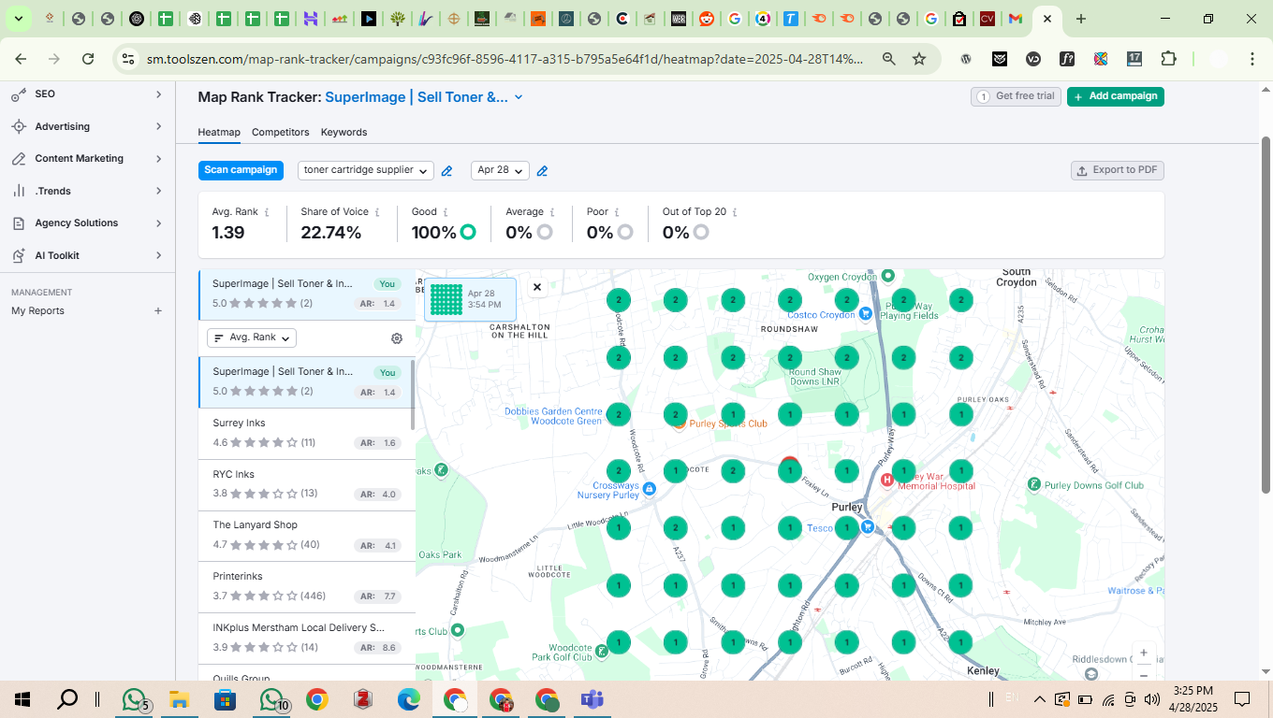Click the Content Marketing pencil icon
The image size is (1273, 718).
click(x=14, y=158)
